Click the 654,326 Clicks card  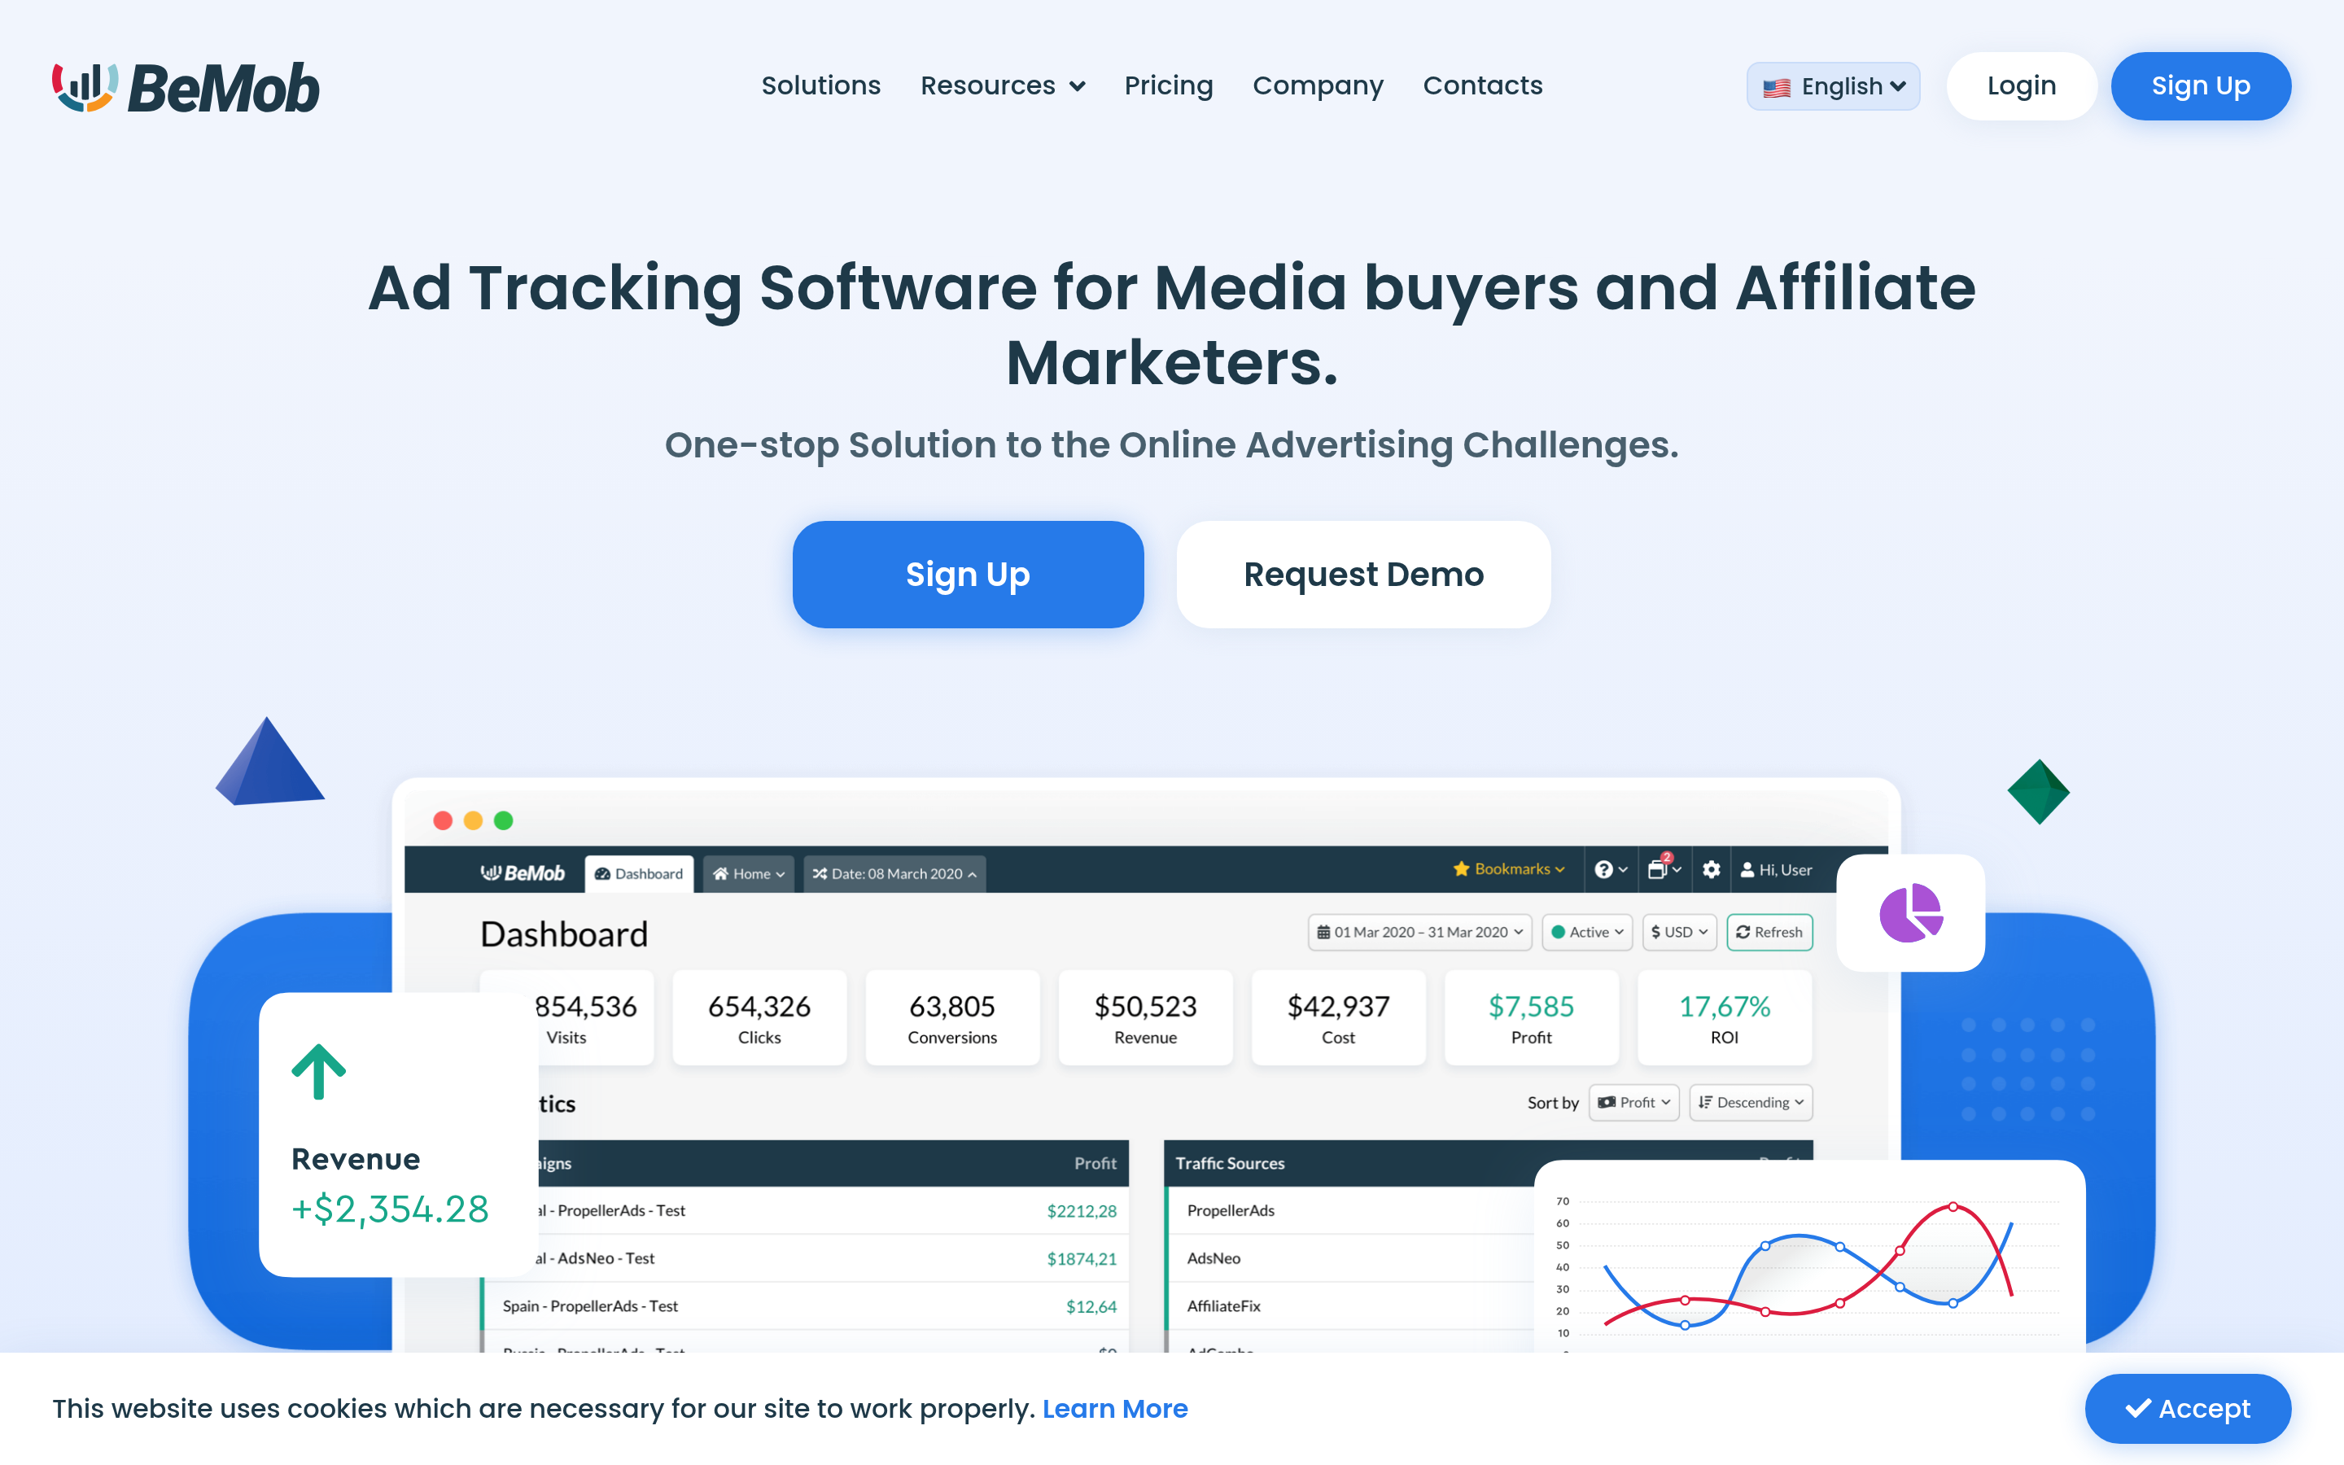tap(759, 1018)
